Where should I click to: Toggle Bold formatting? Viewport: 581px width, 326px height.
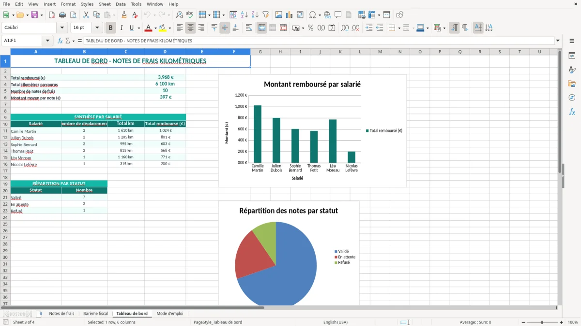point(111,28)
